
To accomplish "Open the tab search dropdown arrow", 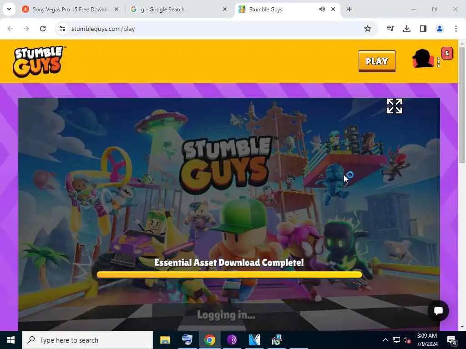I will point(9,9).
